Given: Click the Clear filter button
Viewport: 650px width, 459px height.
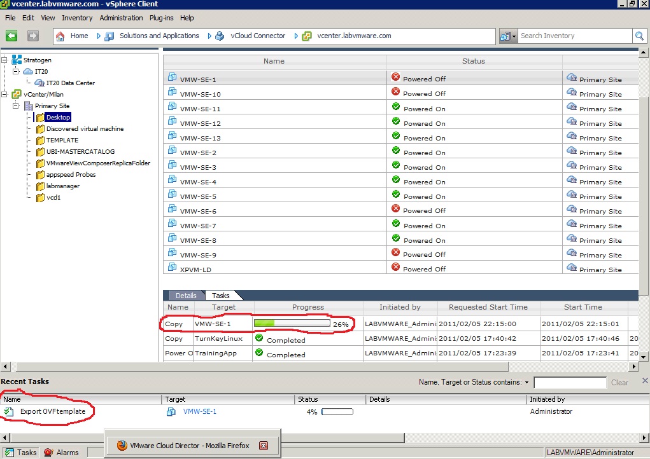Looking at the screenshot, I should click(619, 383).
